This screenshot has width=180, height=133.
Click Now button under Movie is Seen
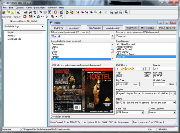[171, 84]
